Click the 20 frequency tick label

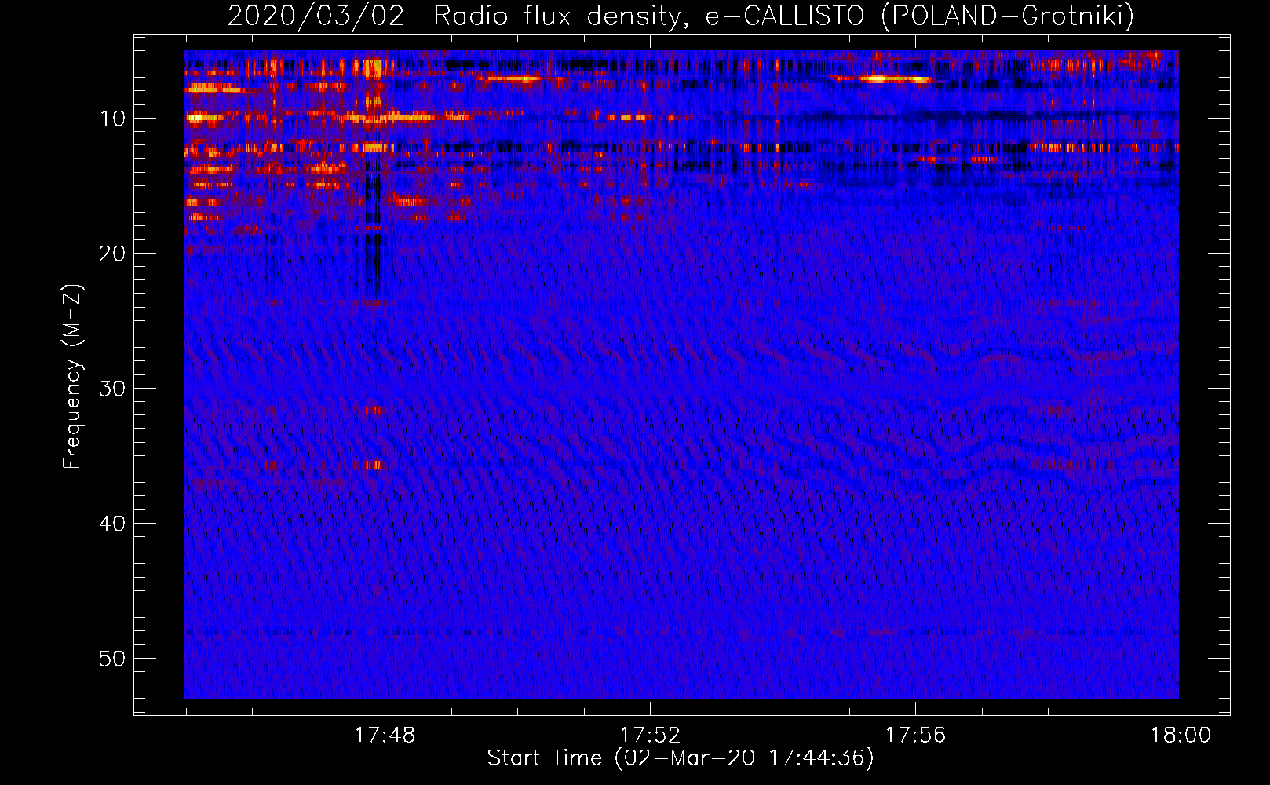point(112,254)
